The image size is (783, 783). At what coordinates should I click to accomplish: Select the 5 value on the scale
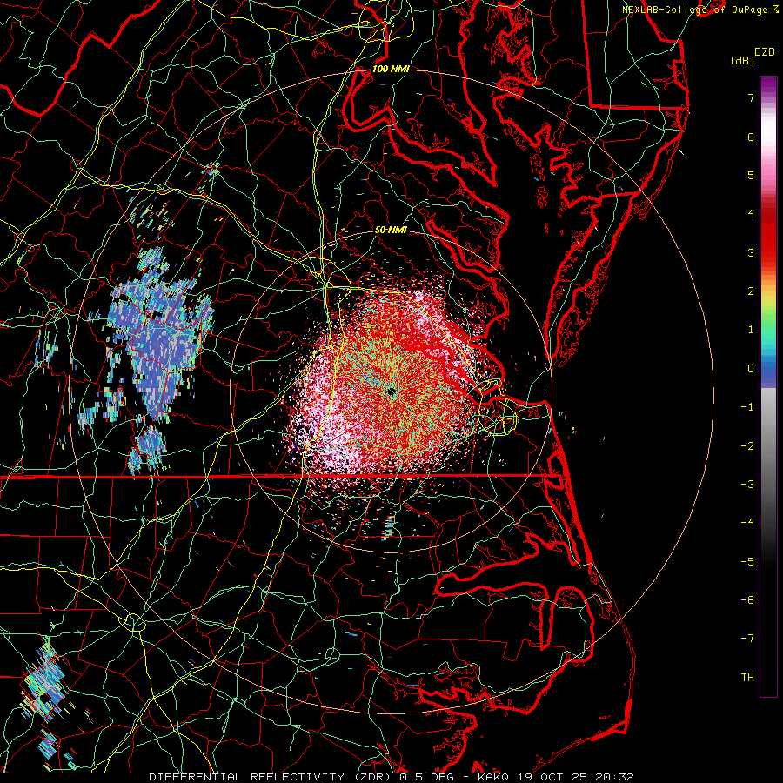point(751,175)
